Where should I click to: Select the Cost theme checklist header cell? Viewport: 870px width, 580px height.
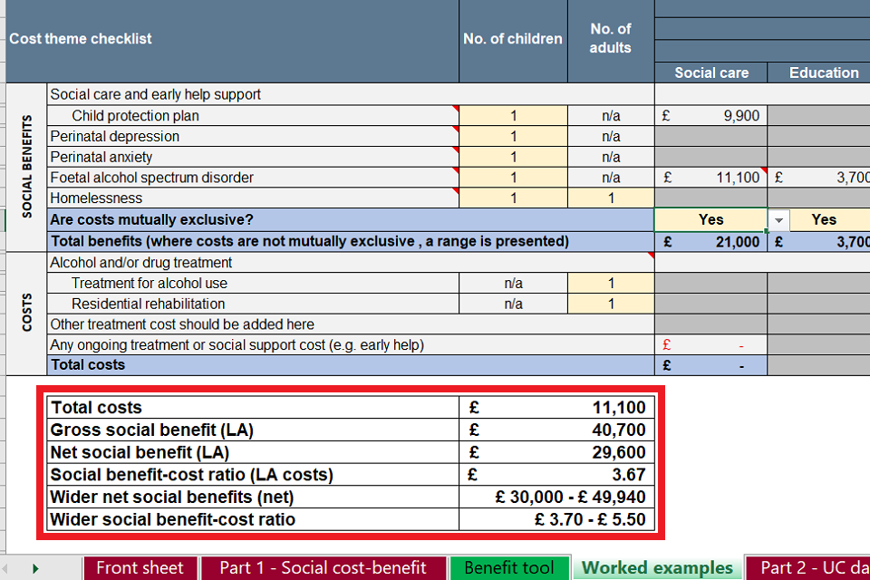(x=232, y=39)
